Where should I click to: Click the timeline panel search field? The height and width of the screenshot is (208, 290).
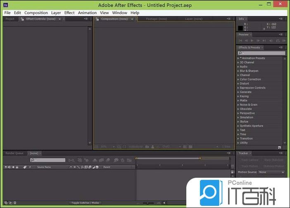point(48,160)
